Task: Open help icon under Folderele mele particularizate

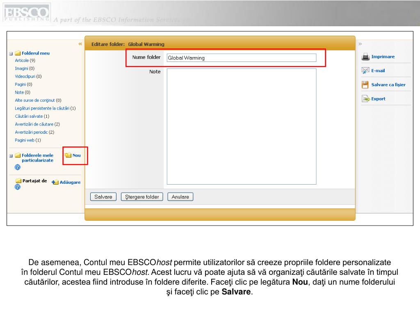Action: (17, 167)
